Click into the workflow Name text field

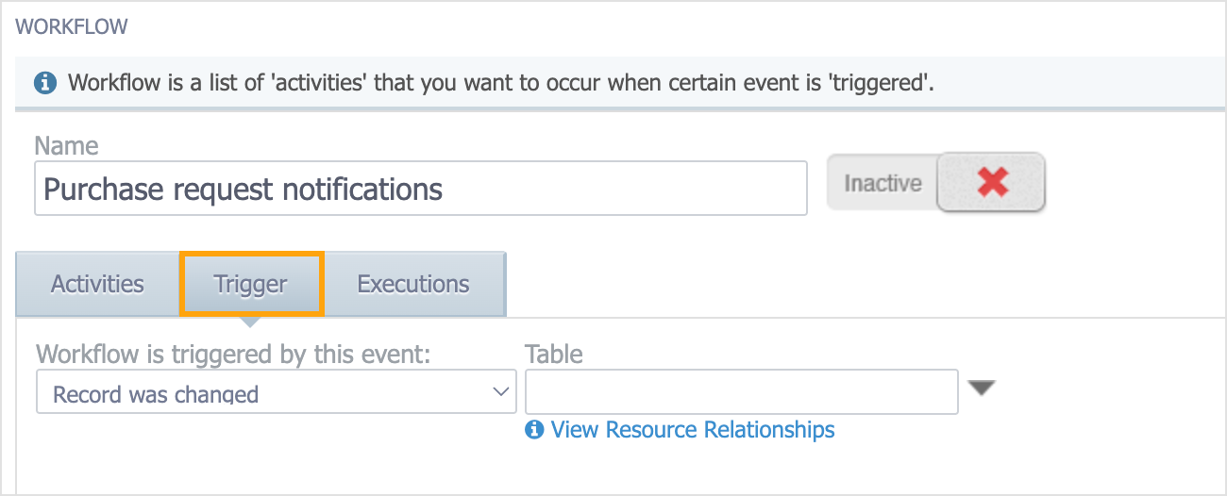click(421, 189)
